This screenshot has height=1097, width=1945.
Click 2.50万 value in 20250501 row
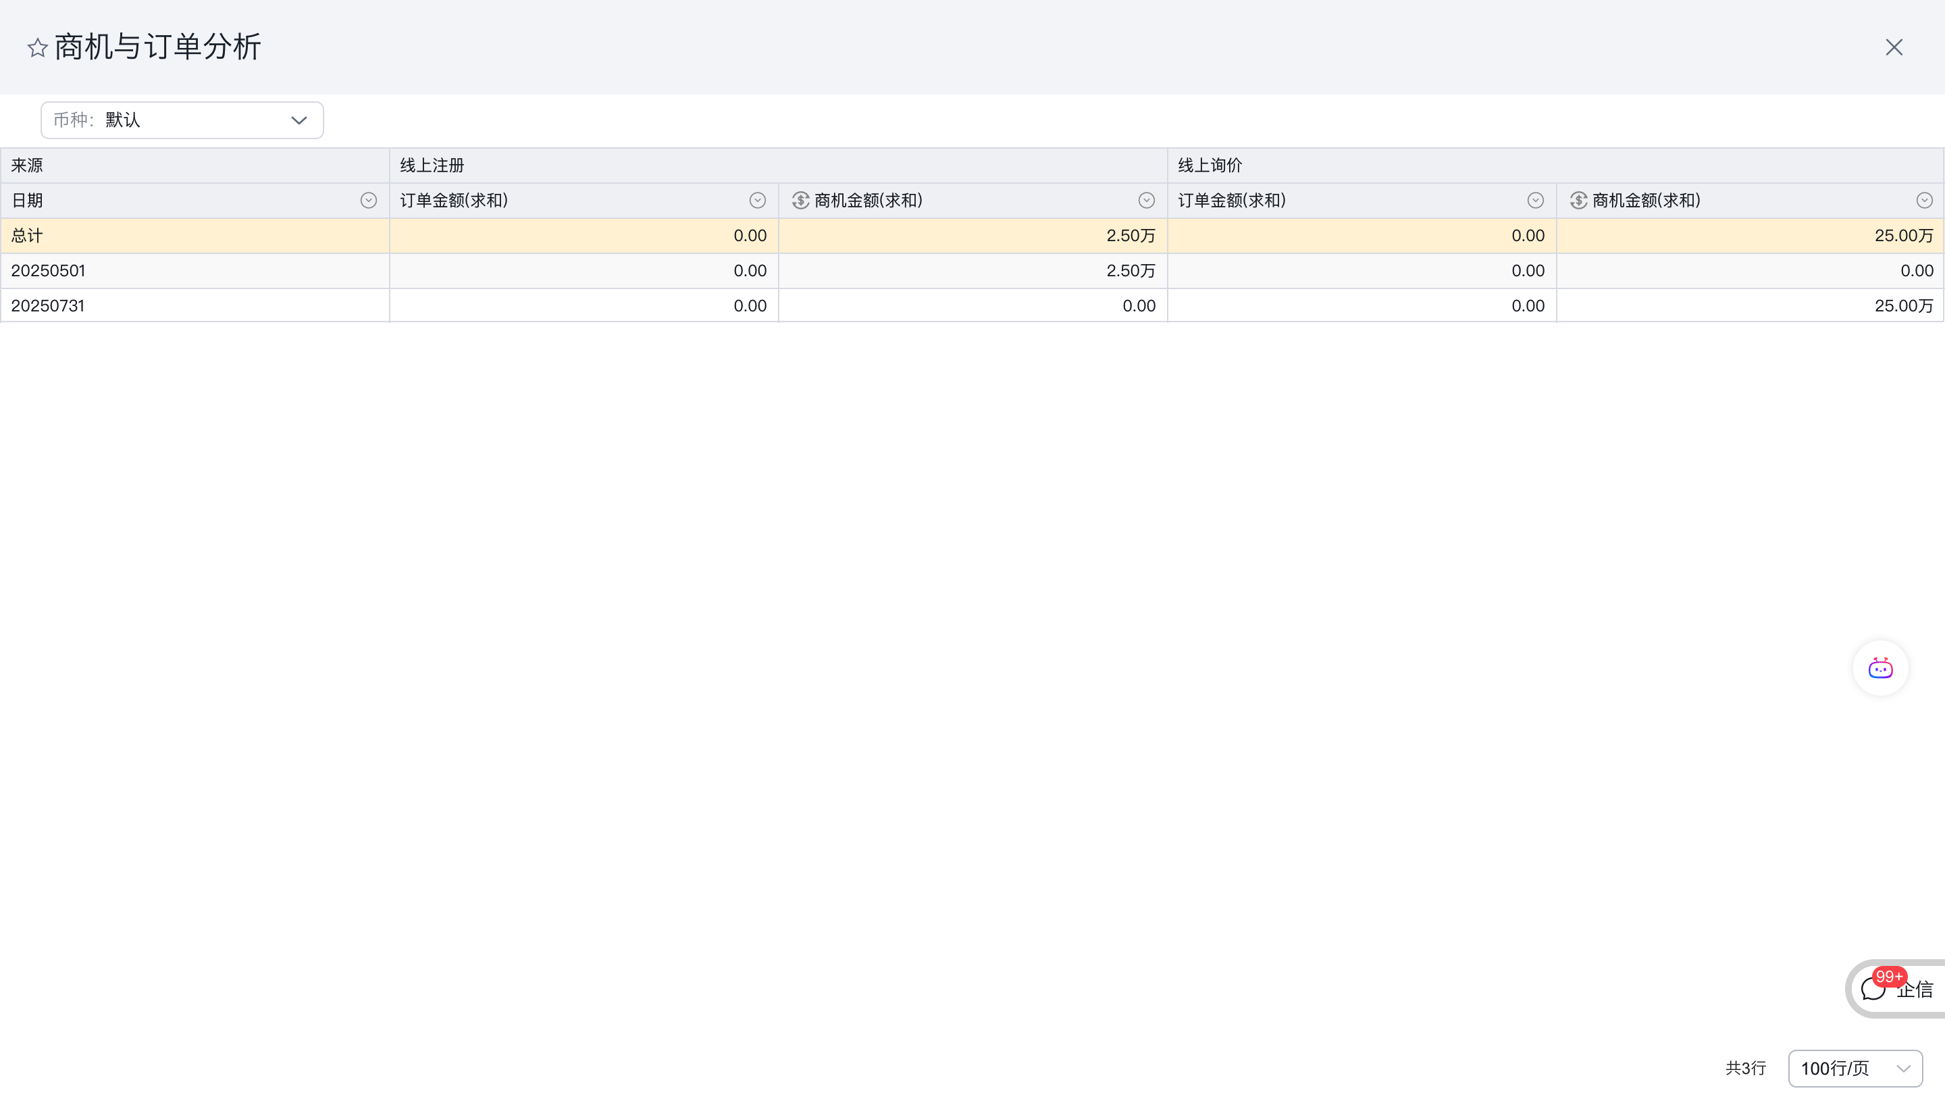tap(1131, 270)
